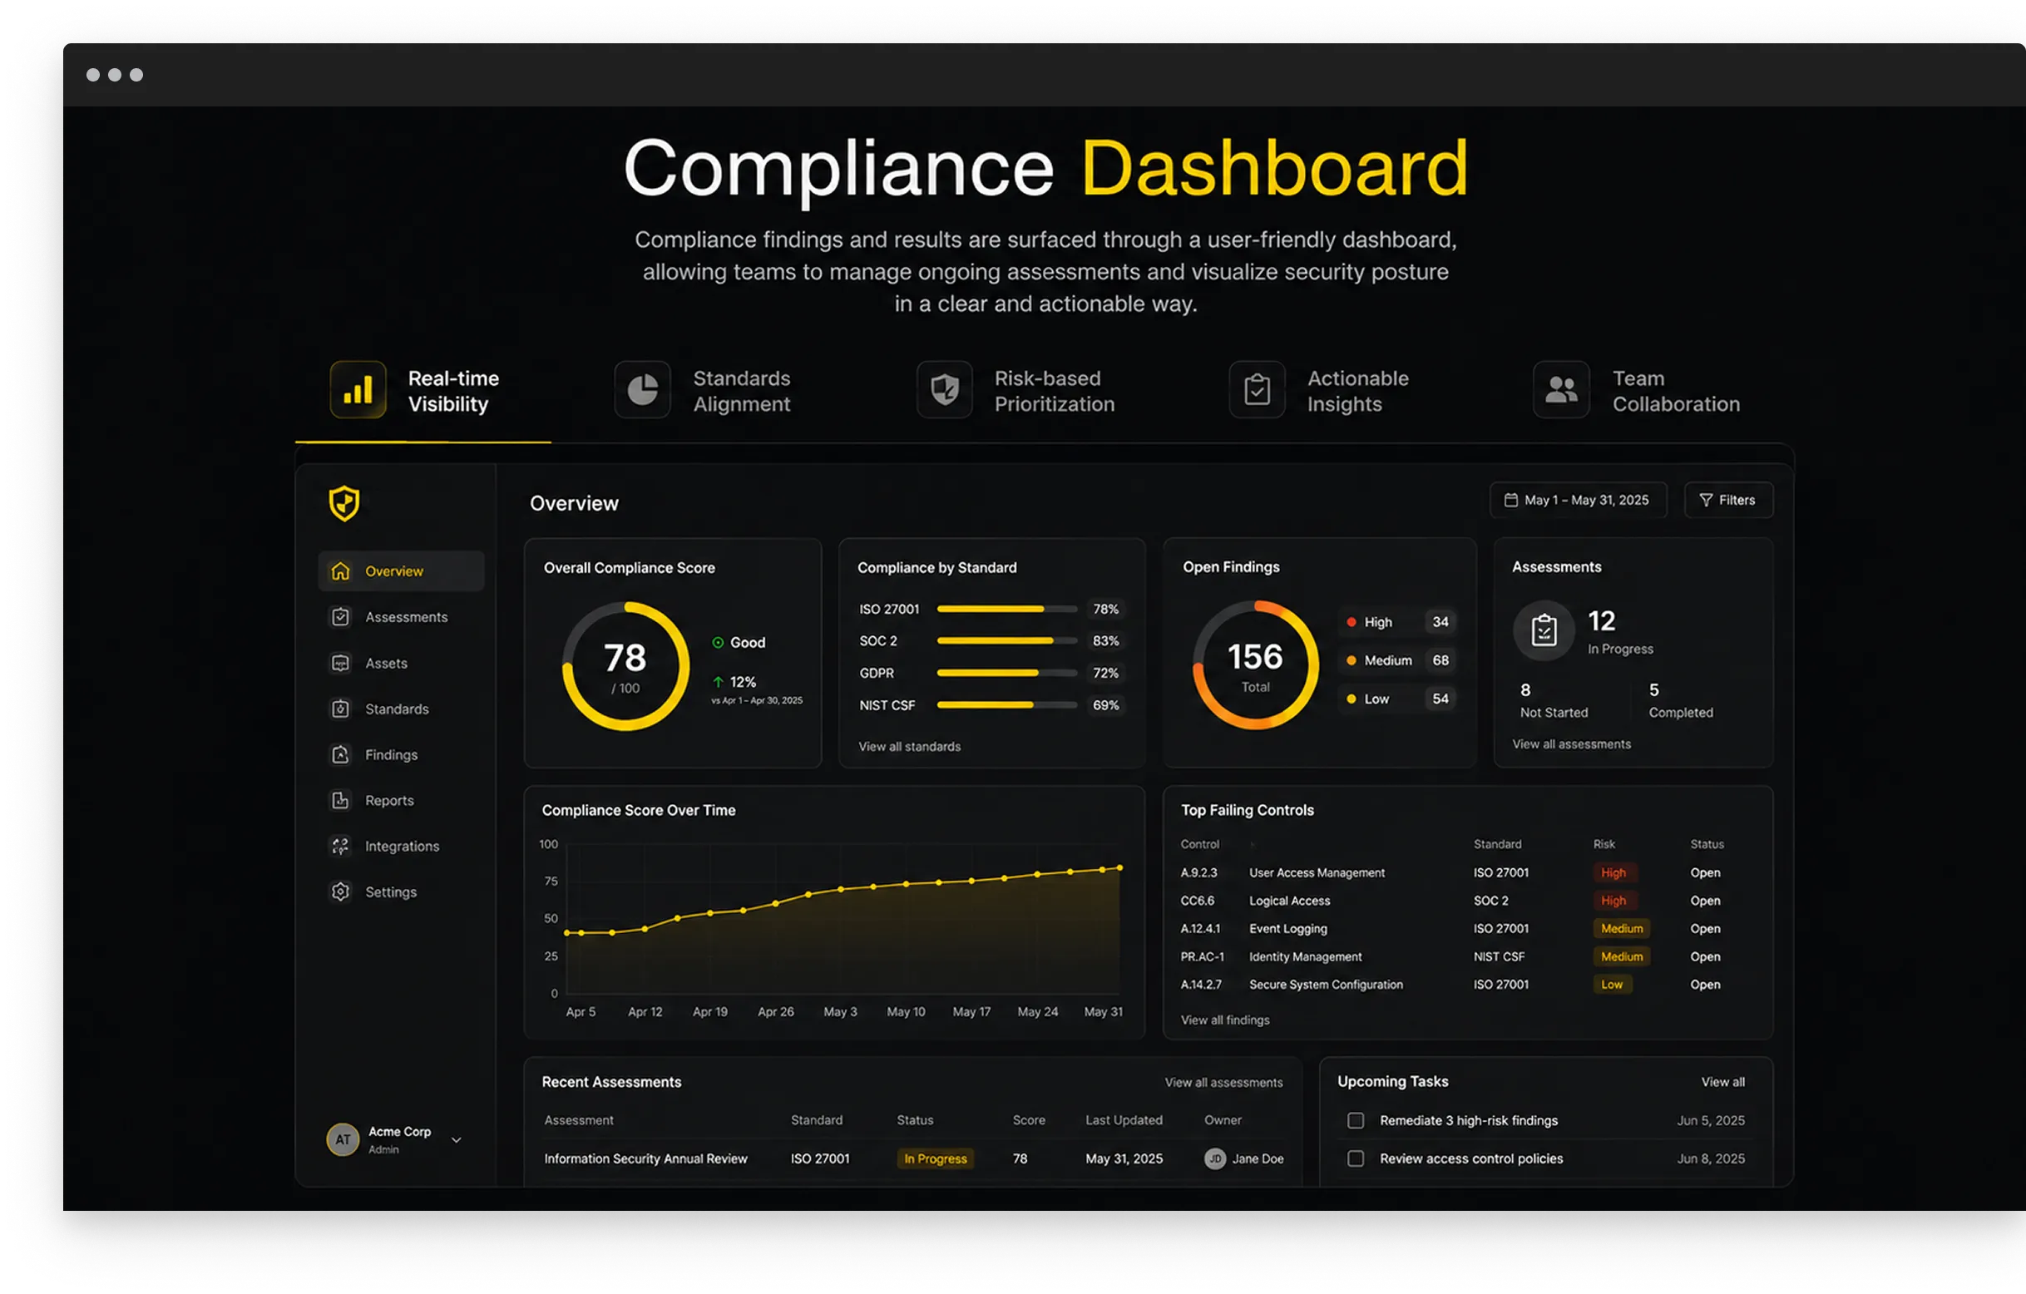Switch to the Real-time Visibility tab
Viewport: 2026px width, 1294px height.
point(422,391)
